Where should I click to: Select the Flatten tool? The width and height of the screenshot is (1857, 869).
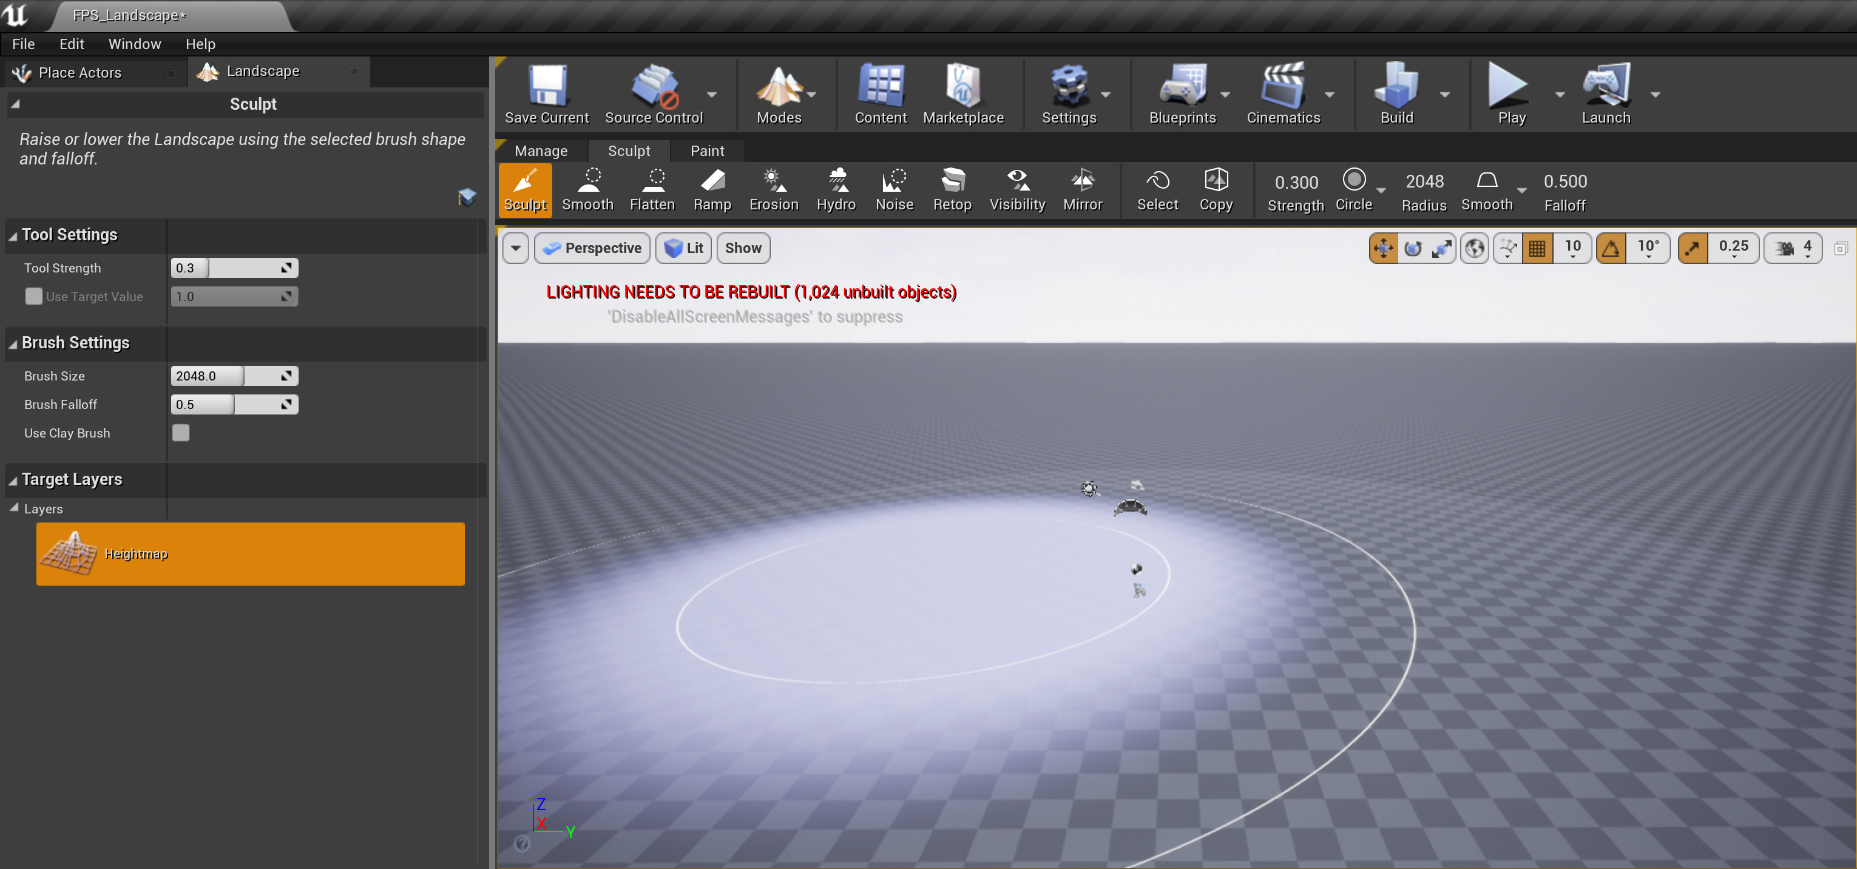click(x=652, y=189)
